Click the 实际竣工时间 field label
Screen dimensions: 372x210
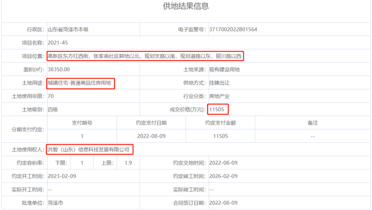point(189,190)
